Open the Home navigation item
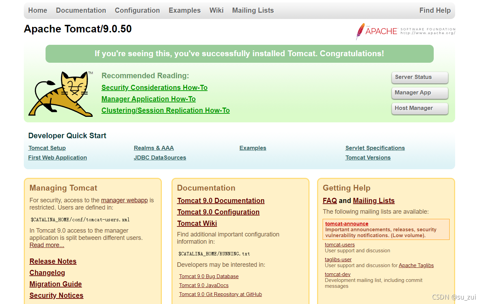 (x=38, y=10)
